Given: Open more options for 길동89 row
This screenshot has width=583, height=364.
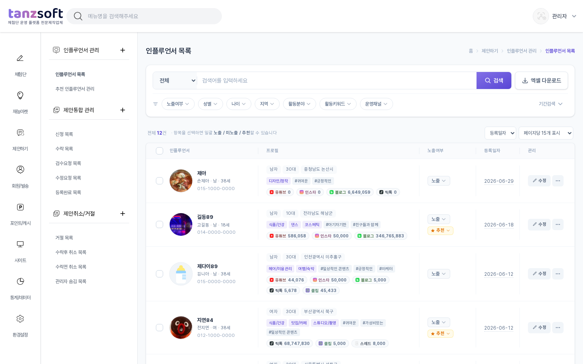Looking at the screenshot, I should click(x=558, y=224).
